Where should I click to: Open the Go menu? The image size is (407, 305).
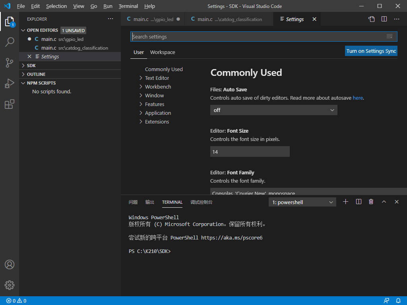(x=94, y=6)
